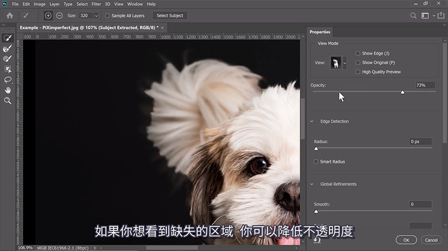
Task: Click the Select Subject button
Action: [170, 16]
